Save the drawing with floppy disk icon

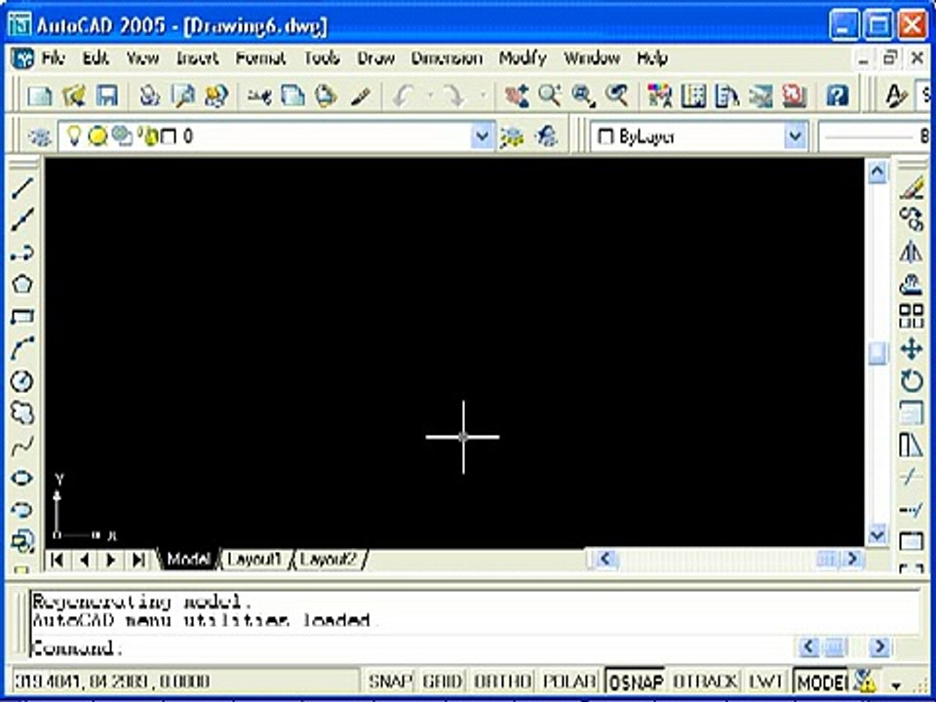(x=107, y=96)
